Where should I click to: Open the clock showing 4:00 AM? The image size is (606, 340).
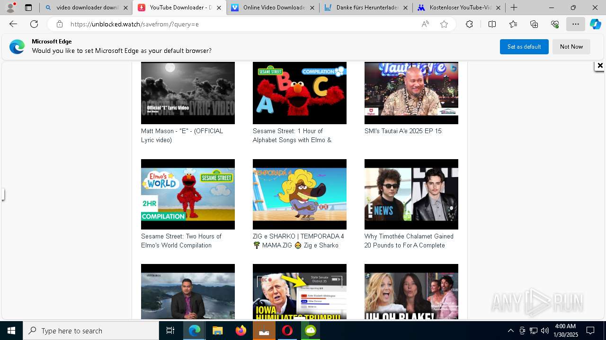[565, 331]
